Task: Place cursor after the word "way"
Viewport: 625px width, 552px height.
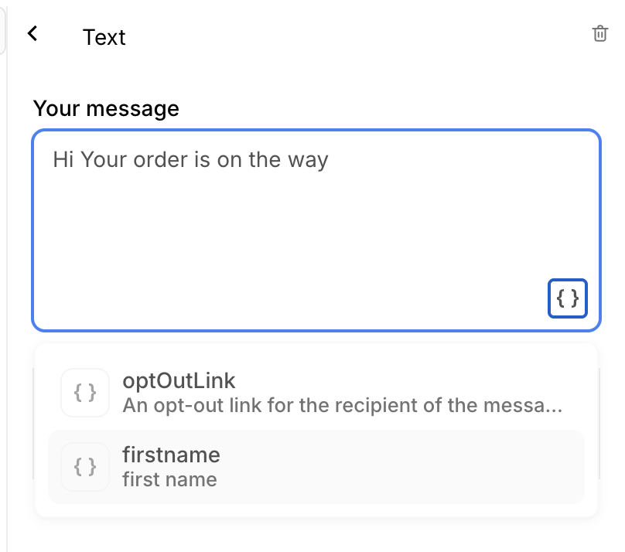Action: (330, 160)
